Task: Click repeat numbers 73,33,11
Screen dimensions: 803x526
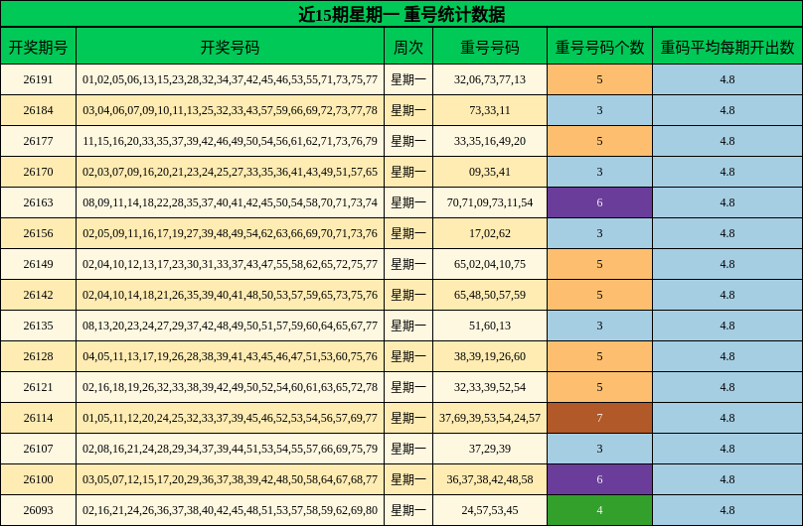Action: [490, 110]
